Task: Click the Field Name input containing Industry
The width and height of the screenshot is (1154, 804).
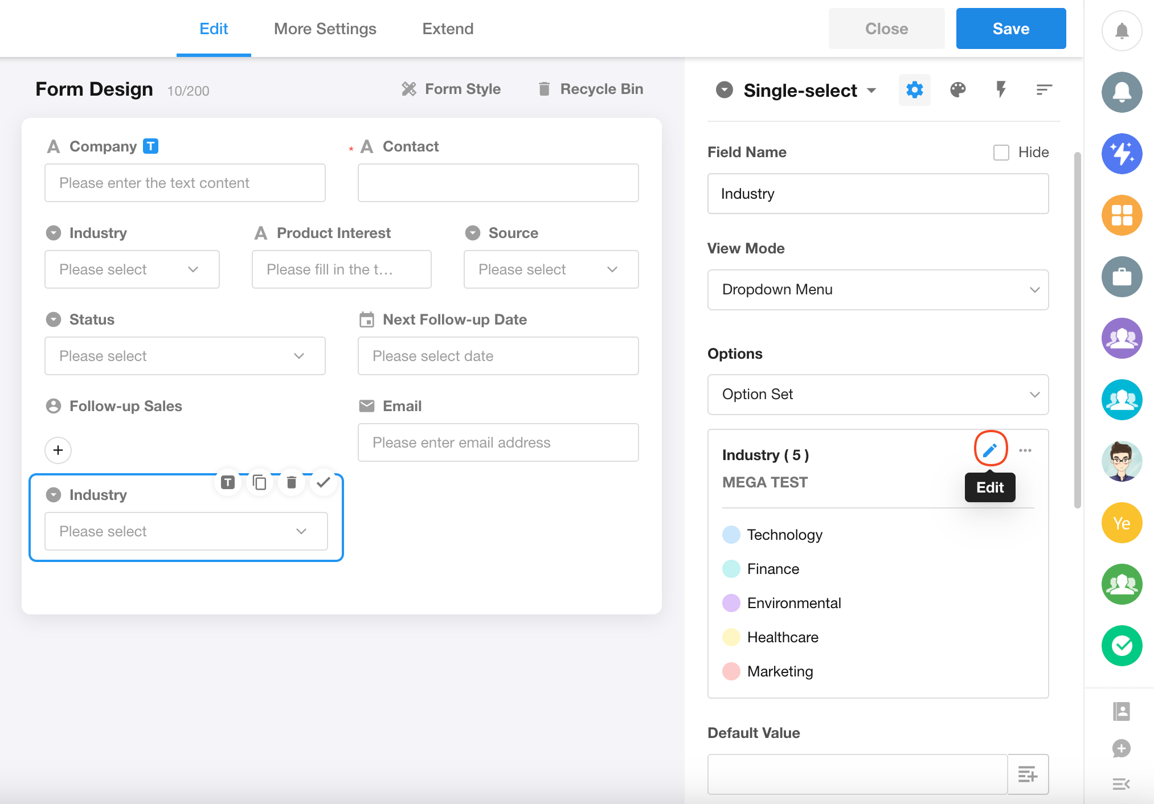Action: coord(877,194)
